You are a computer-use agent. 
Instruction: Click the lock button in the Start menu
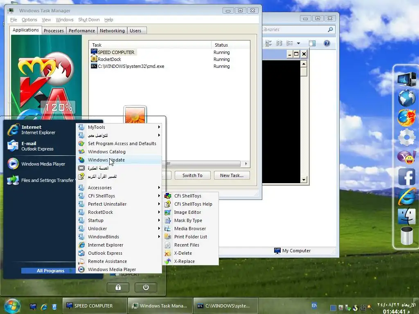pyautogui.click(x=118, y=287)
